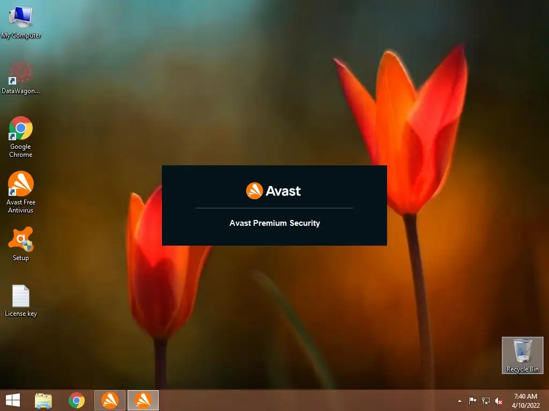Launch Chrome from the taskbar
Viewport: 549px width, 411px height.
[77, 400]
